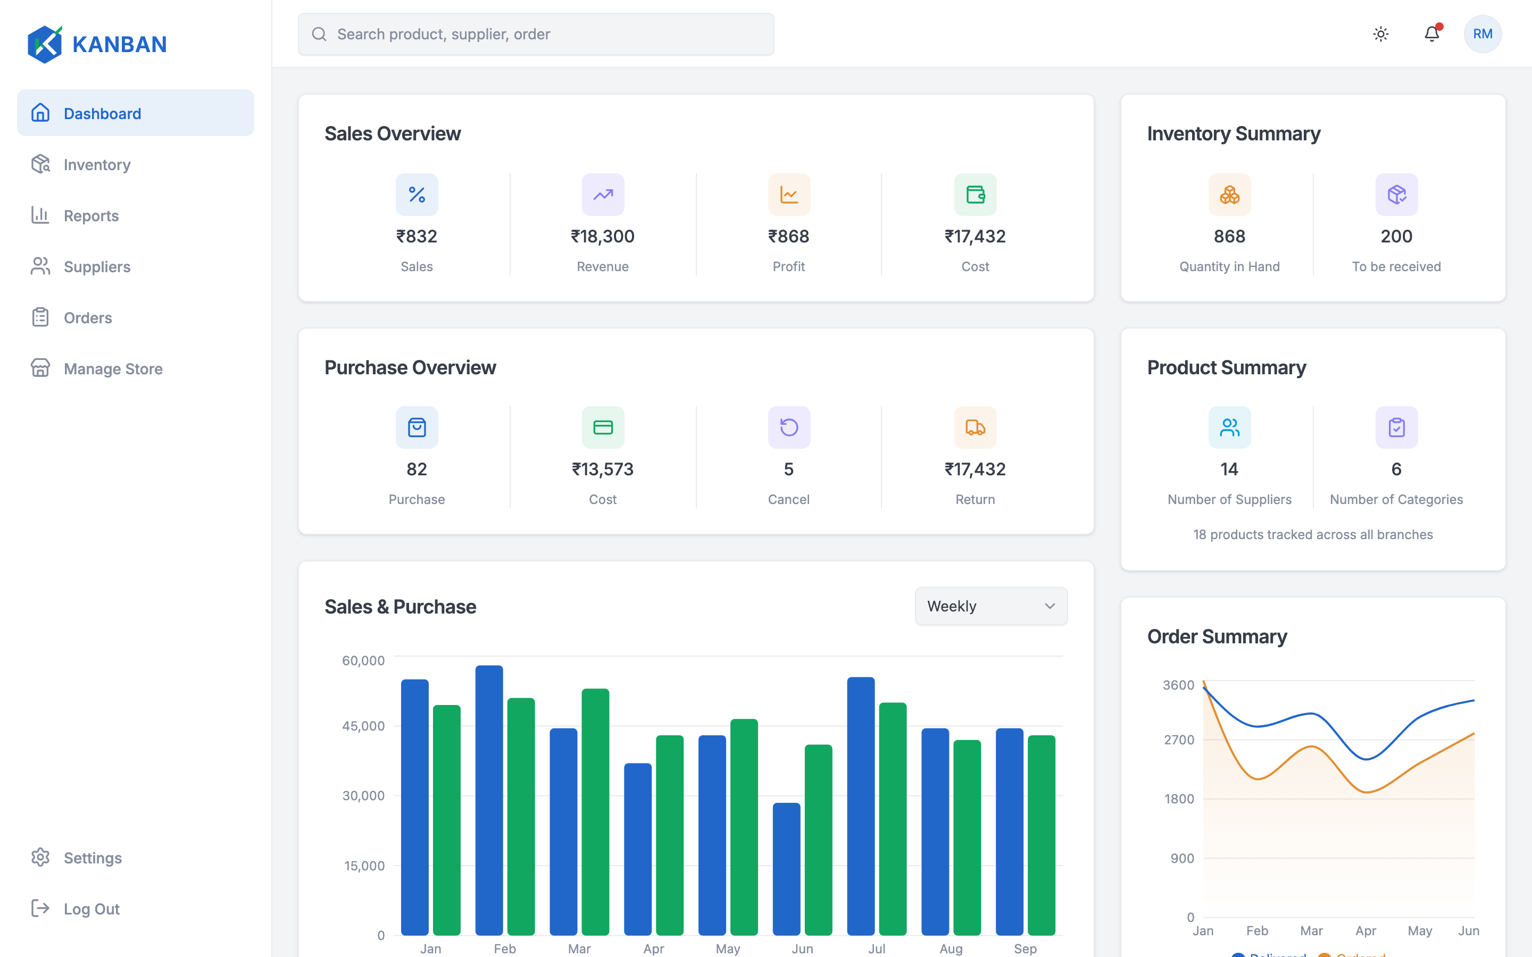The width and height of the screenshot is (1532, 957).
Task: Open notifications bell icon
Action: coord(1432,33)
